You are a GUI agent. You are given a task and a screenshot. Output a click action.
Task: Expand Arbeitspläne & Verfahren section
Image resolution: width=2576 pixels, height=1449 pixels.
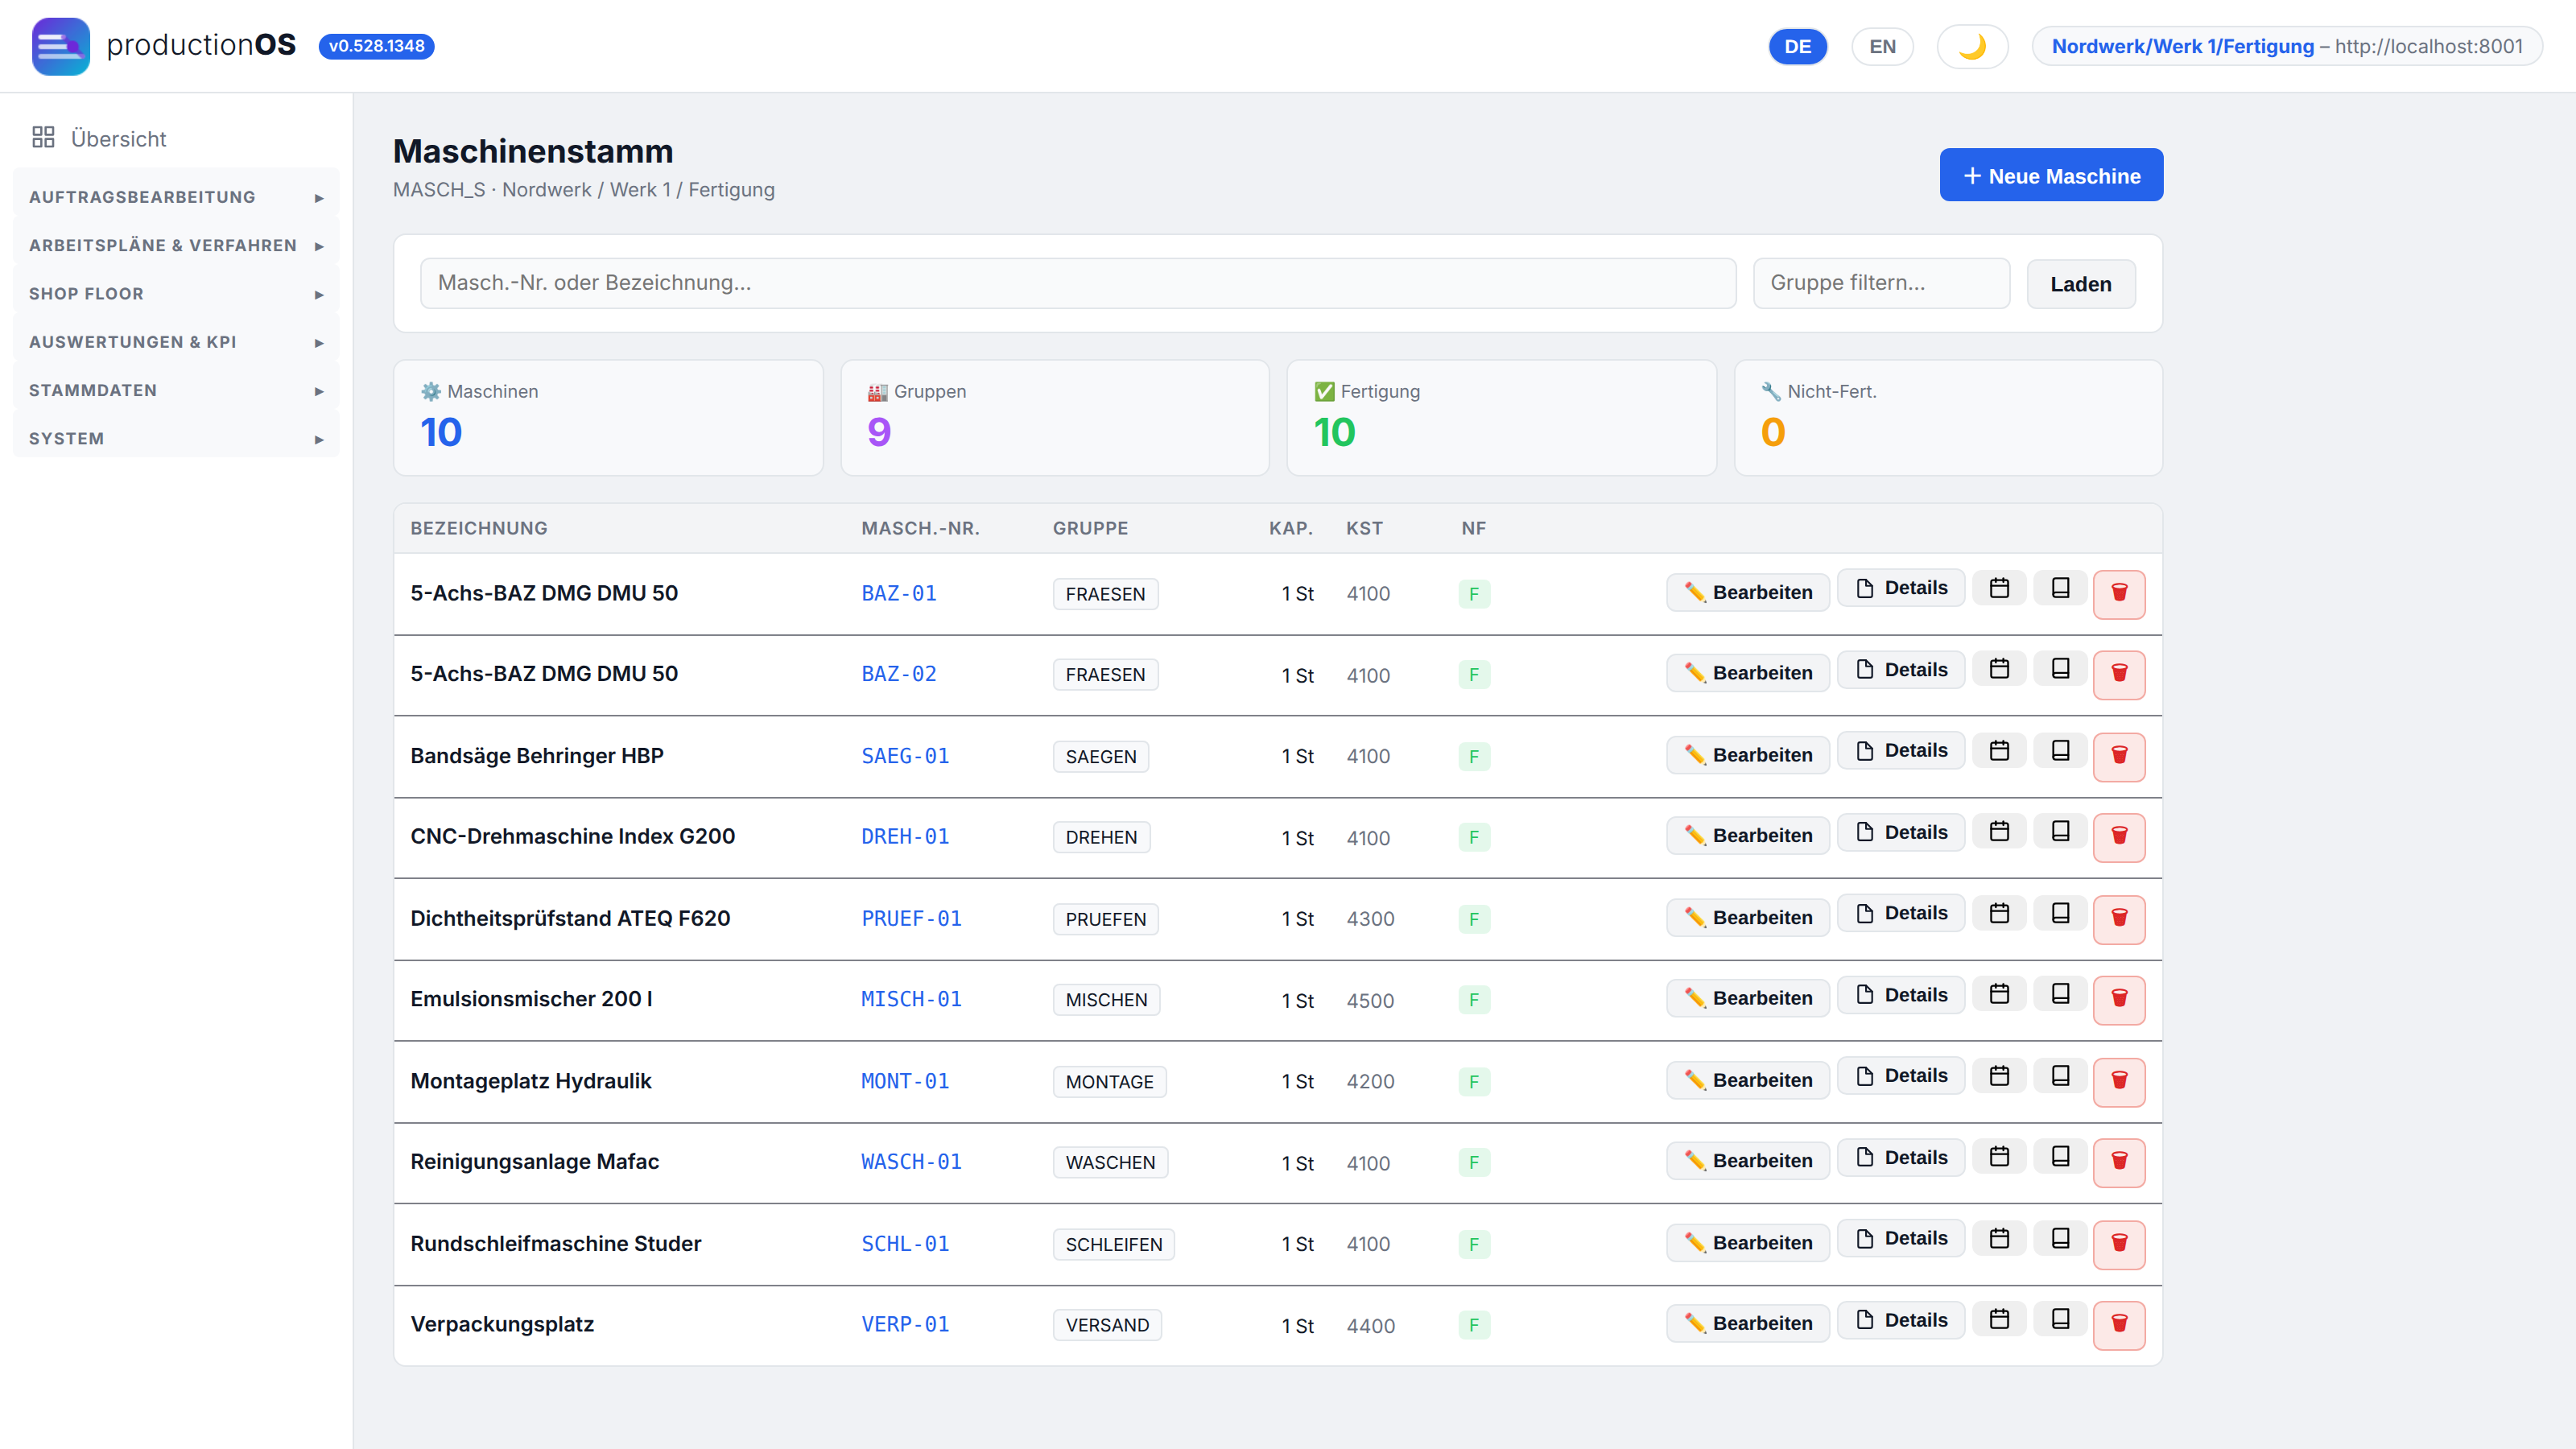coord(176,245)
